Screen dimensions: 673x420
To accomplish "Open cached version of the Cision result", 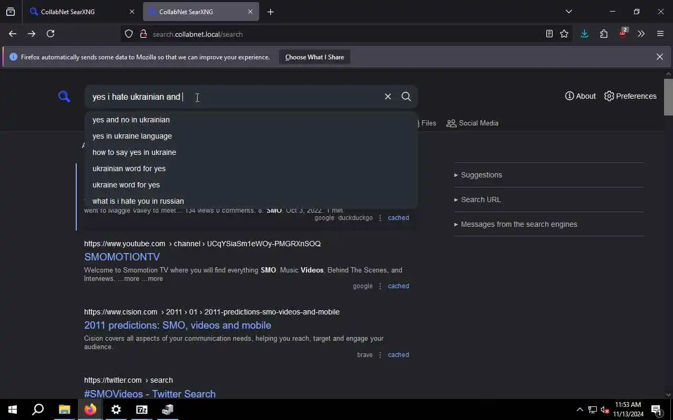I will click(398, 355).
